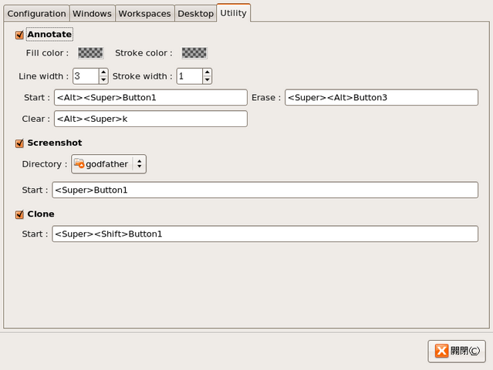493x370 pixels.
Task: Decrease Line width with the down arrow
Action: pyautogui.click(x=103, y=79)
